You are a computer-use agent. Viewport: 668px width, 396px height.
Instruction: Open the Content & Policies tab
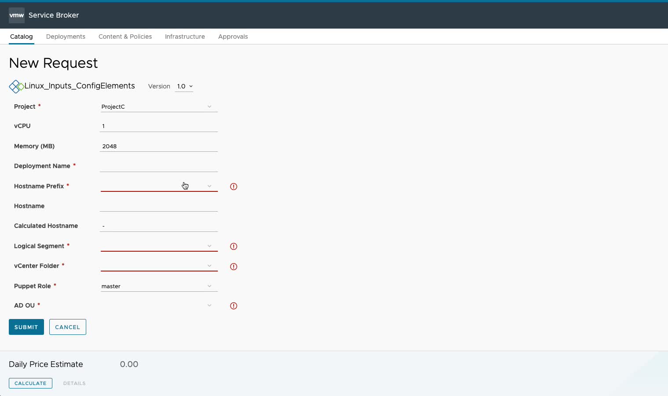click(125, 37)
